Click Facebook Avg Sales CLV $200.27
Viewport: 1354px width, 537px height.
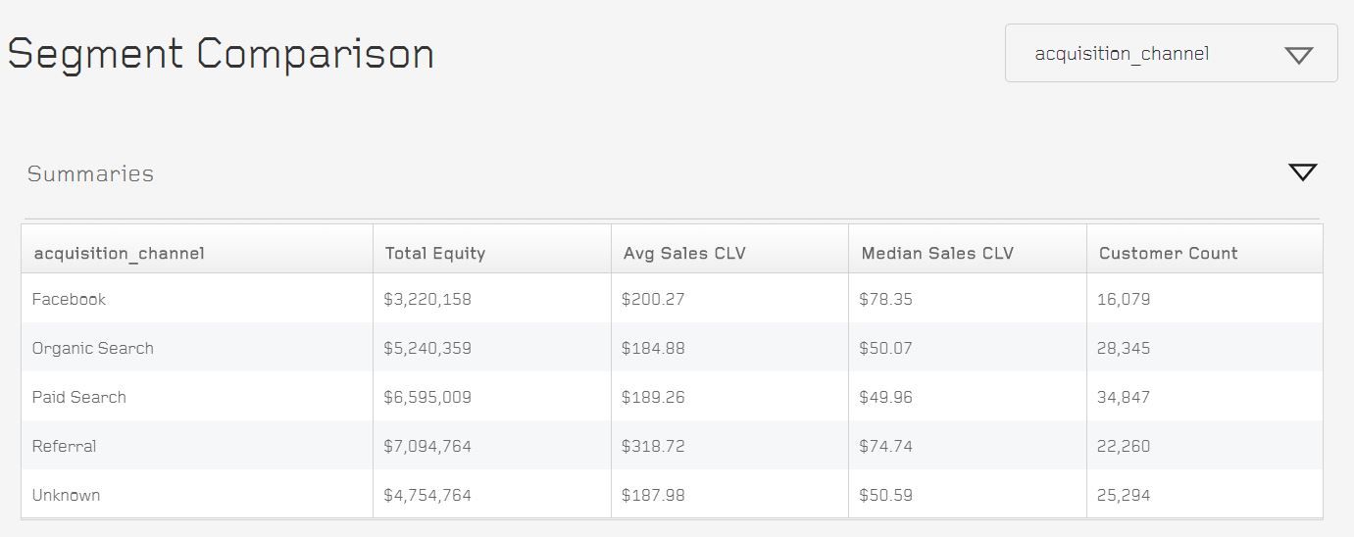653,299
